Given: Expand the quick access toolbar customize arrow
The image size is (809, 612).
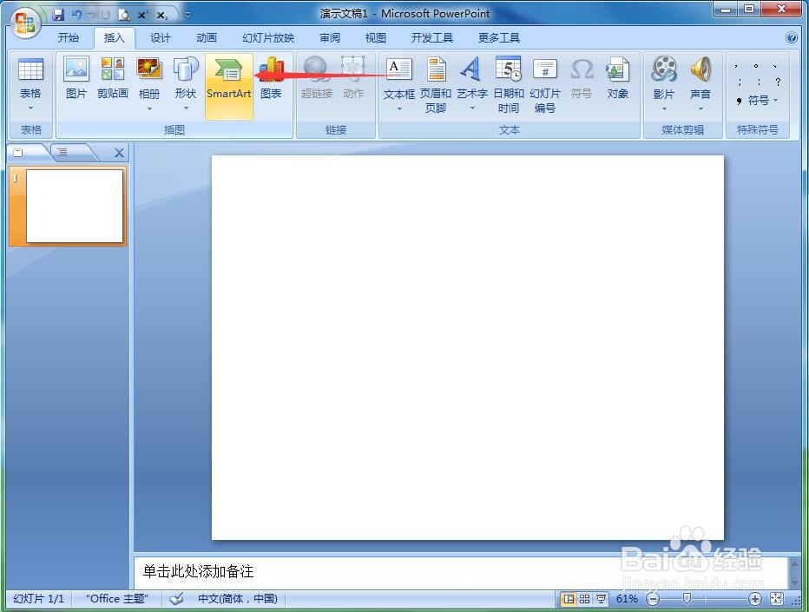Looking at the screenshot, I should [x=187, y=15].
